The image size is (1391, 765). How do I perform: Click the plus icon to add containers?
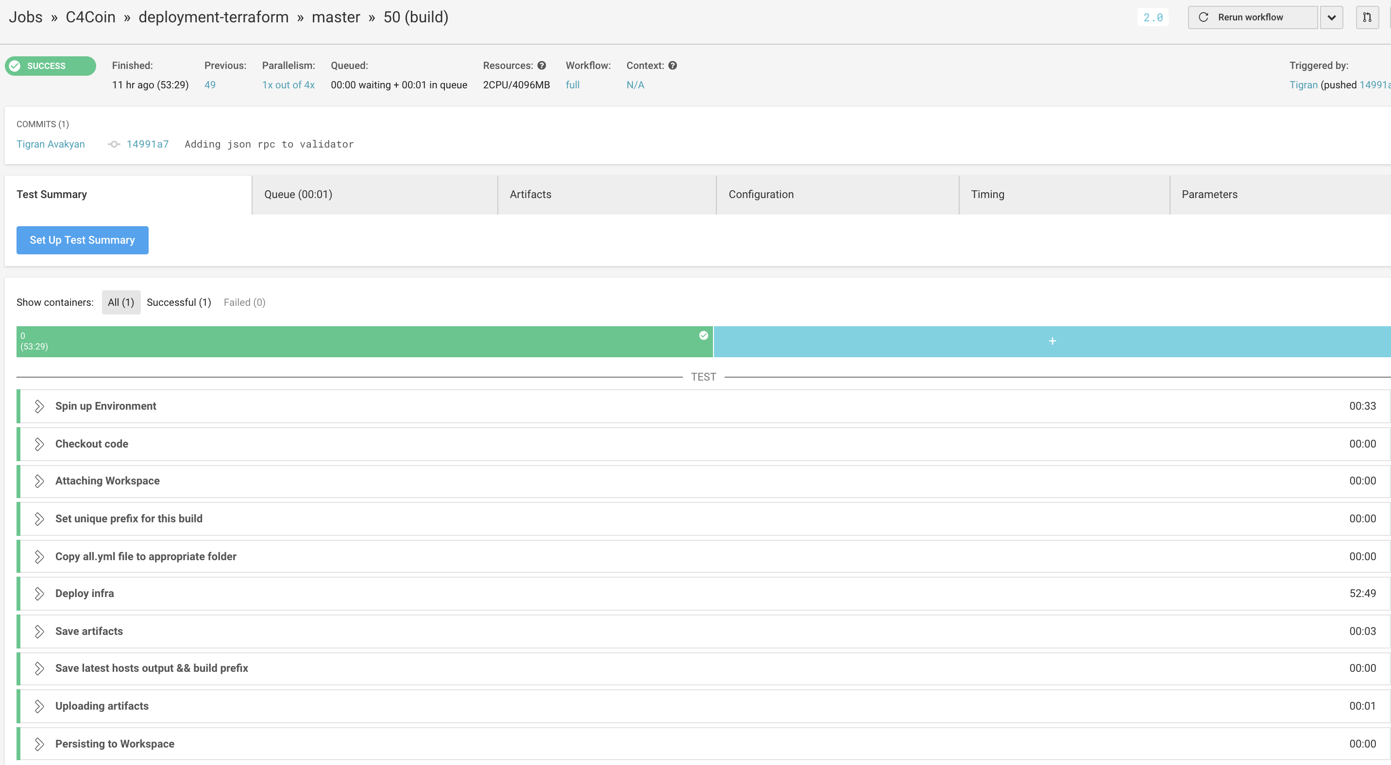(1052, 341)
